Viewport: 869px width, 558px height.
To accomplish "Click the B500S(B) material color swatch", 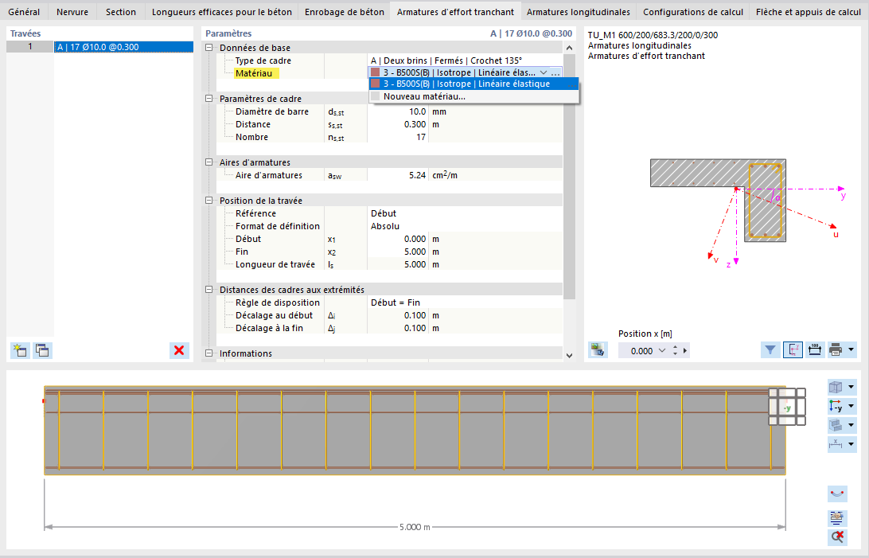I will 375,72.
